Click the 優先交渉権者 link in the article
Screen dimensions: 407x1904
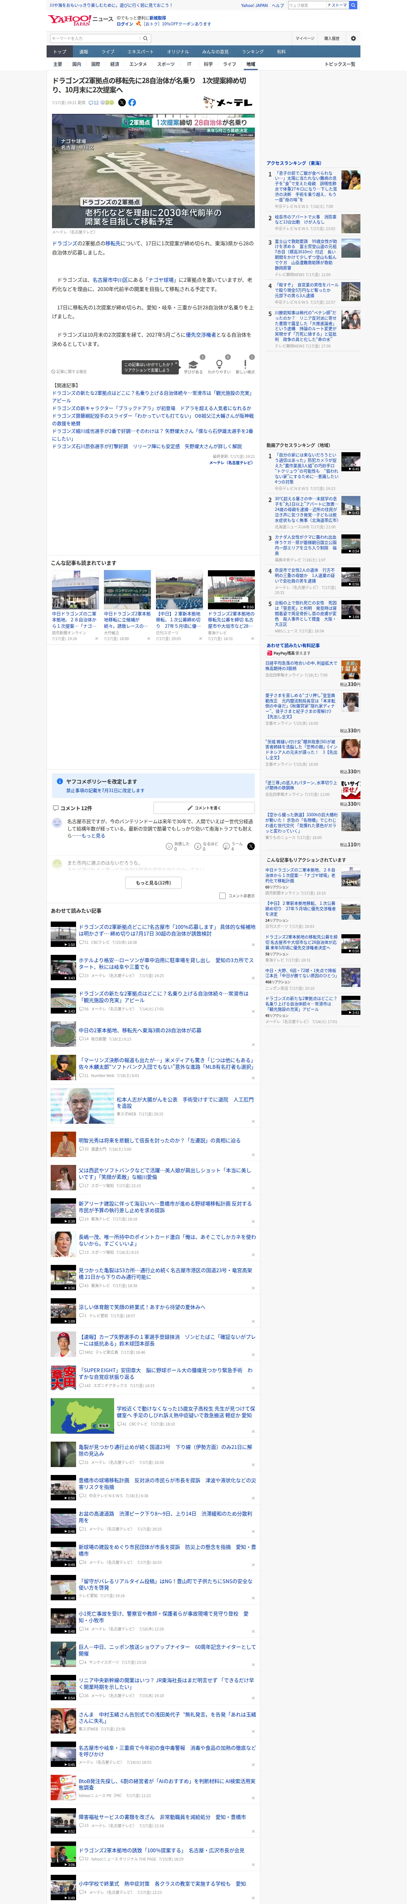pos(200,335)
